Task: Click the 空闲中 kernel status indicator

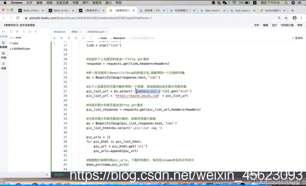Action: [x=297, y=38]
